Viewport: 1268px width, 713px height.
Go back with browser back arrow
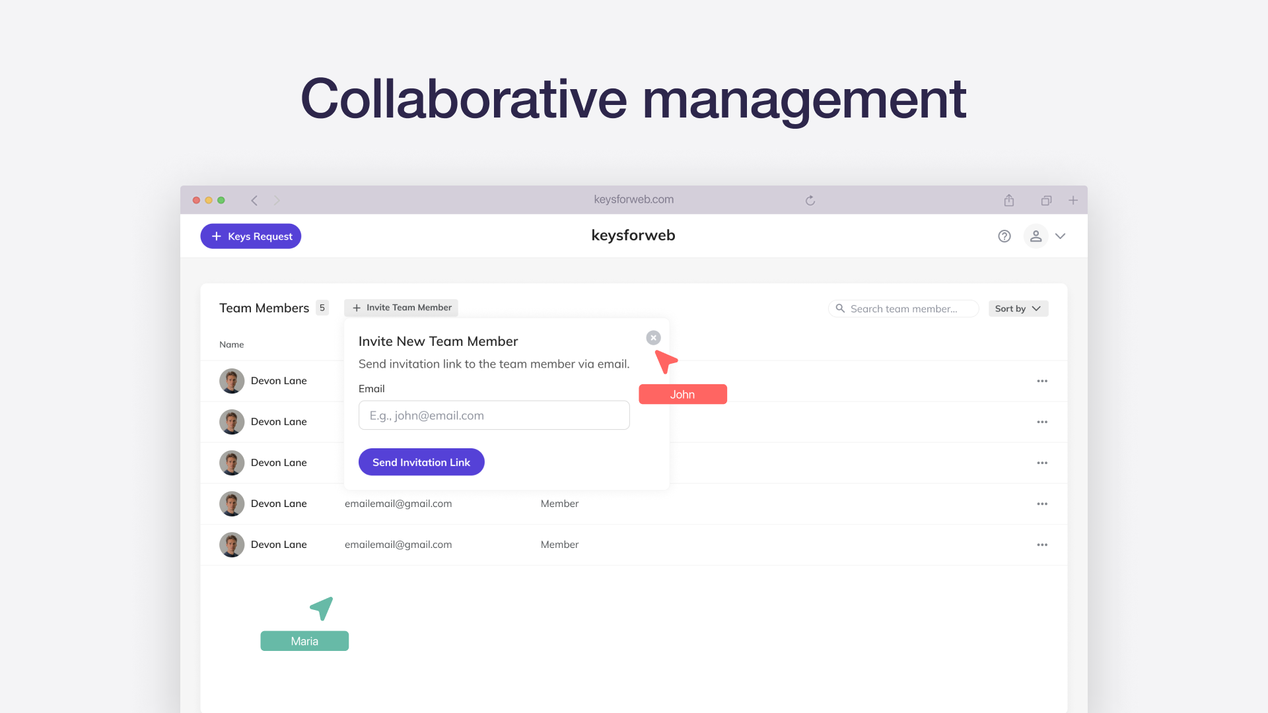point(254,201)
